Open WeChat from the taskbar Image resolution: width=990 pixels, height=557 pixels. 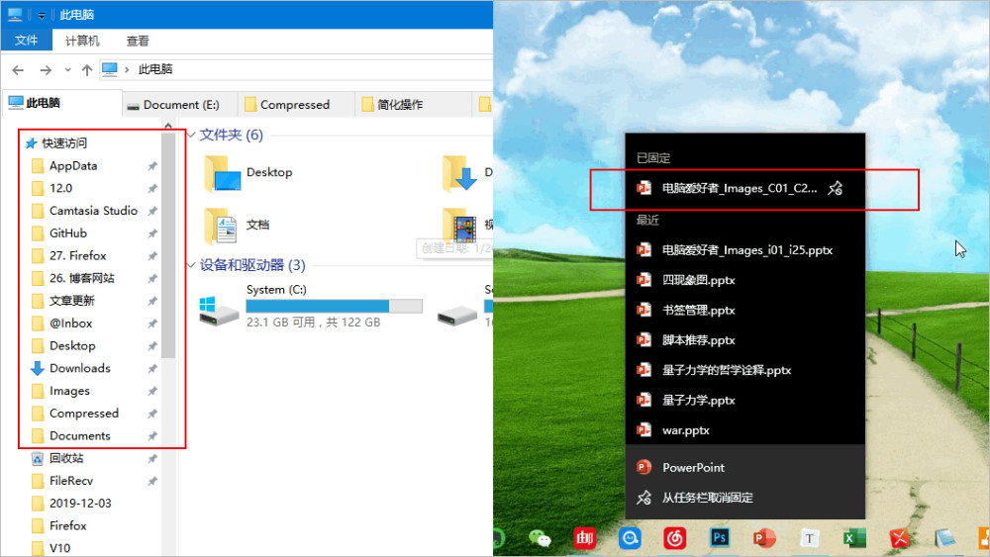540,538
